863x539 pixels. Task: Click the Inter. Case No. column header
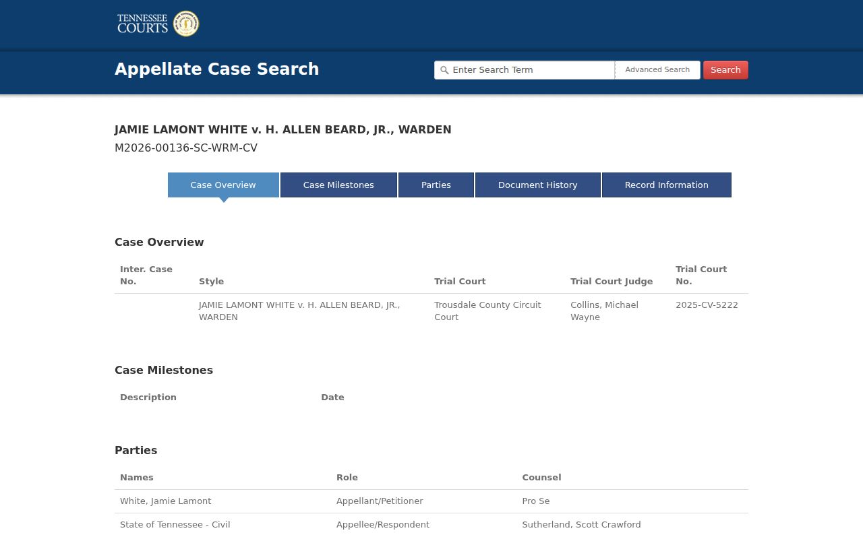click(146, 276)
